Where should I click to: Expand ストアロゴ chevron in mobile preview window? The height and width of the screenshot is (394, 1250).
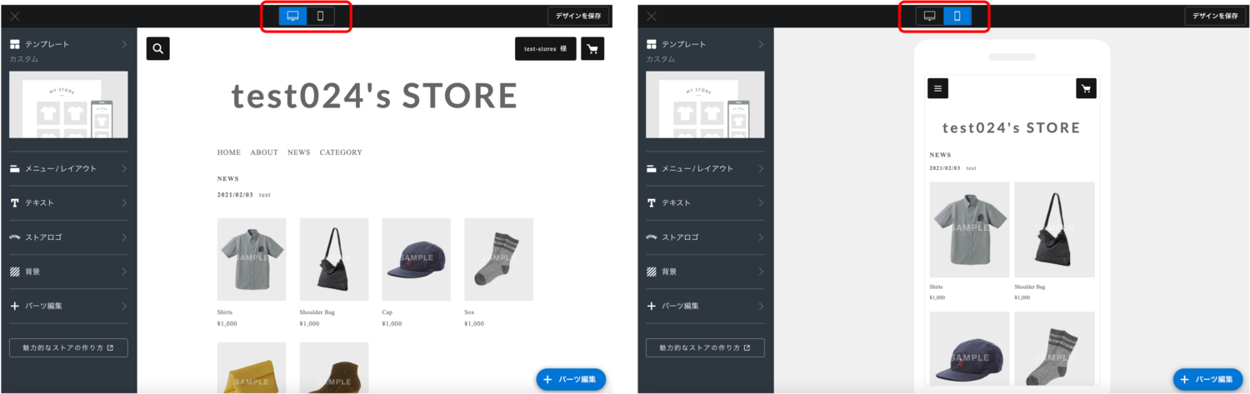(761, 237)
